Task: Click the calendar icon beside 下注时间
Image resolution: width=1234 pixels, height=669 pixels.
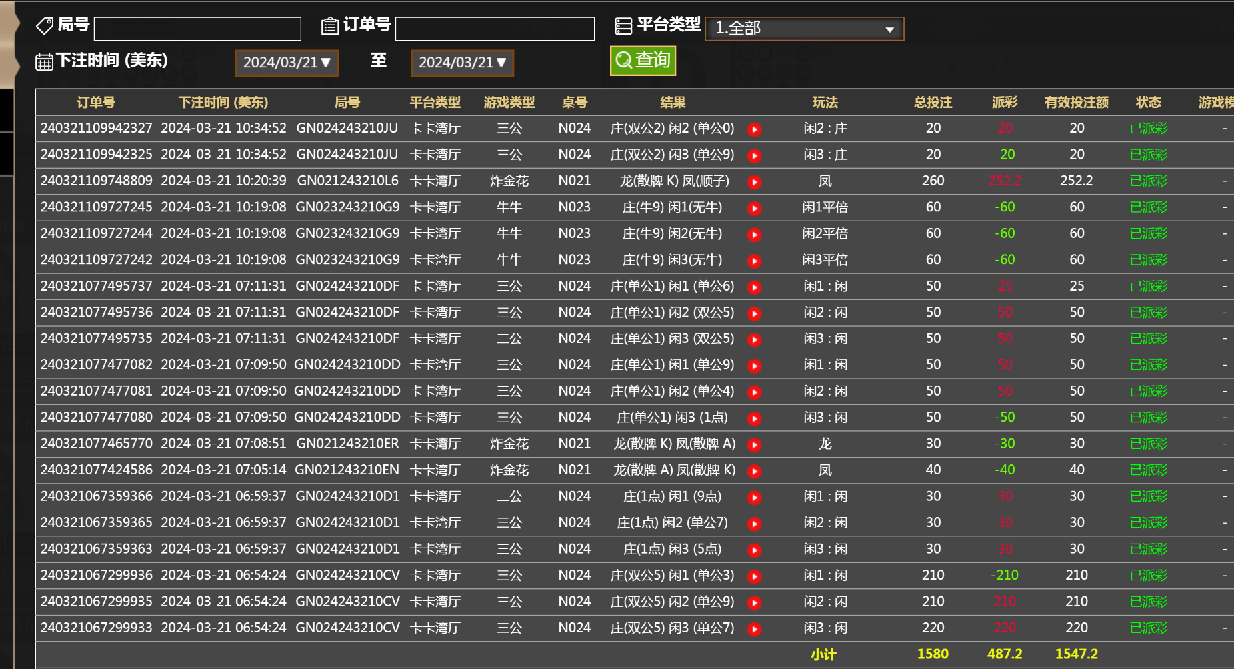Action: click(44, 62)
